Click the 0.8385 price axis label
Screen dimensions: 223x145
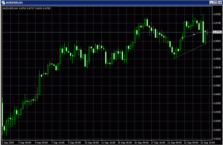217,103
